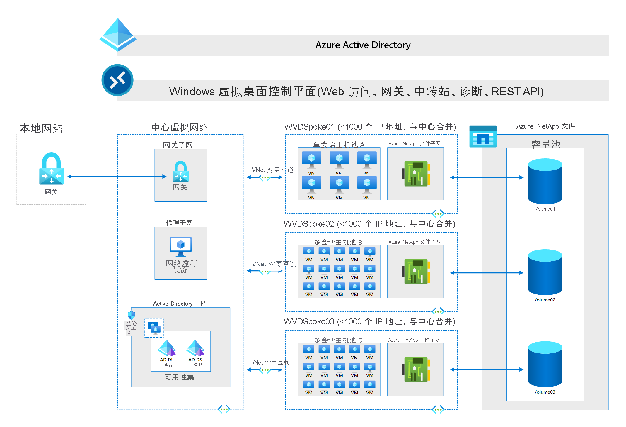Click the Windows Virtual Desktop control plane banner
The width and height of the screenshot is (626, 427).
pyautogui.click(x=363, y=91)
